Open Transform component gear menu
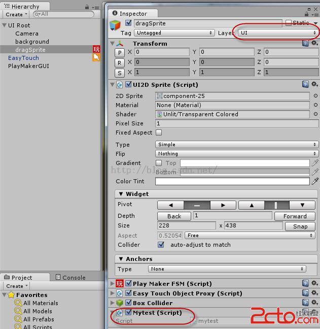Viewport: 320px width, 329px height. 314,43
